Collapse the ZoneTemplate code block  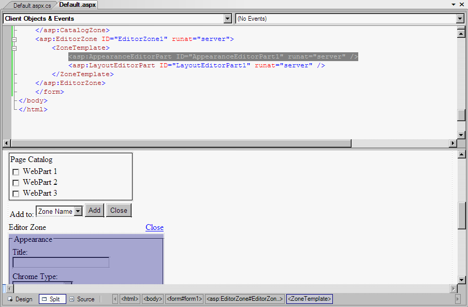point(14,48)
